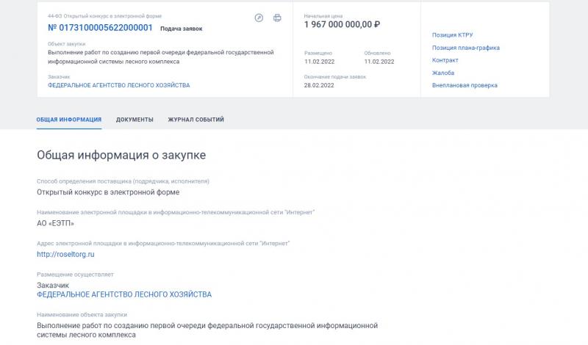
Task: Click the 28.02.2022 submission end date
Action: 319,85
